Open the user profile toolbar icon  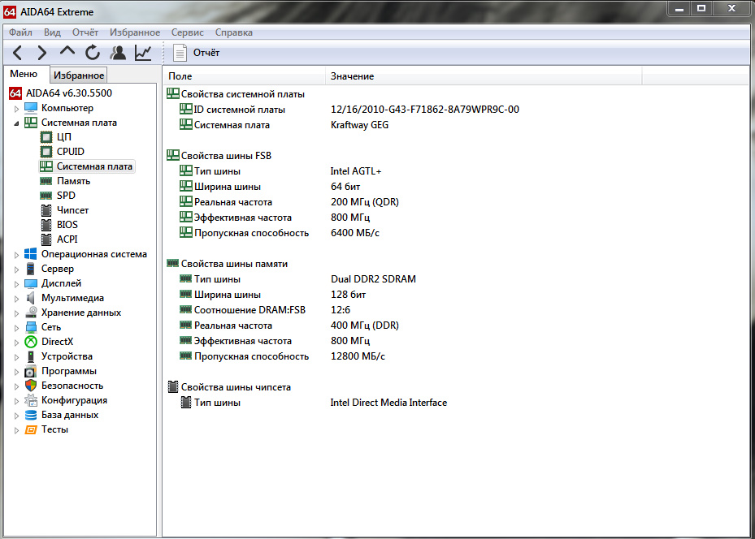click(118, 53)
